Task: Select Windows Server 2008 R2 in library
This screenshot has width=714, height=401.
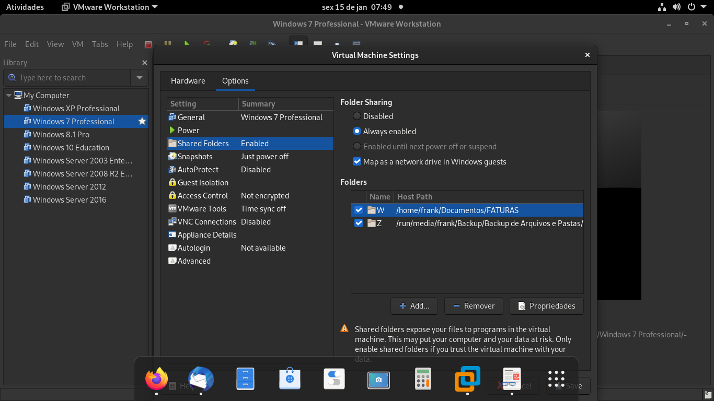Action: (76, 174)
